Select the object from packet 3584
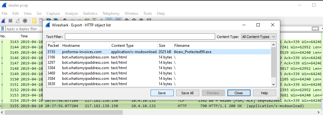 point(158,79)
